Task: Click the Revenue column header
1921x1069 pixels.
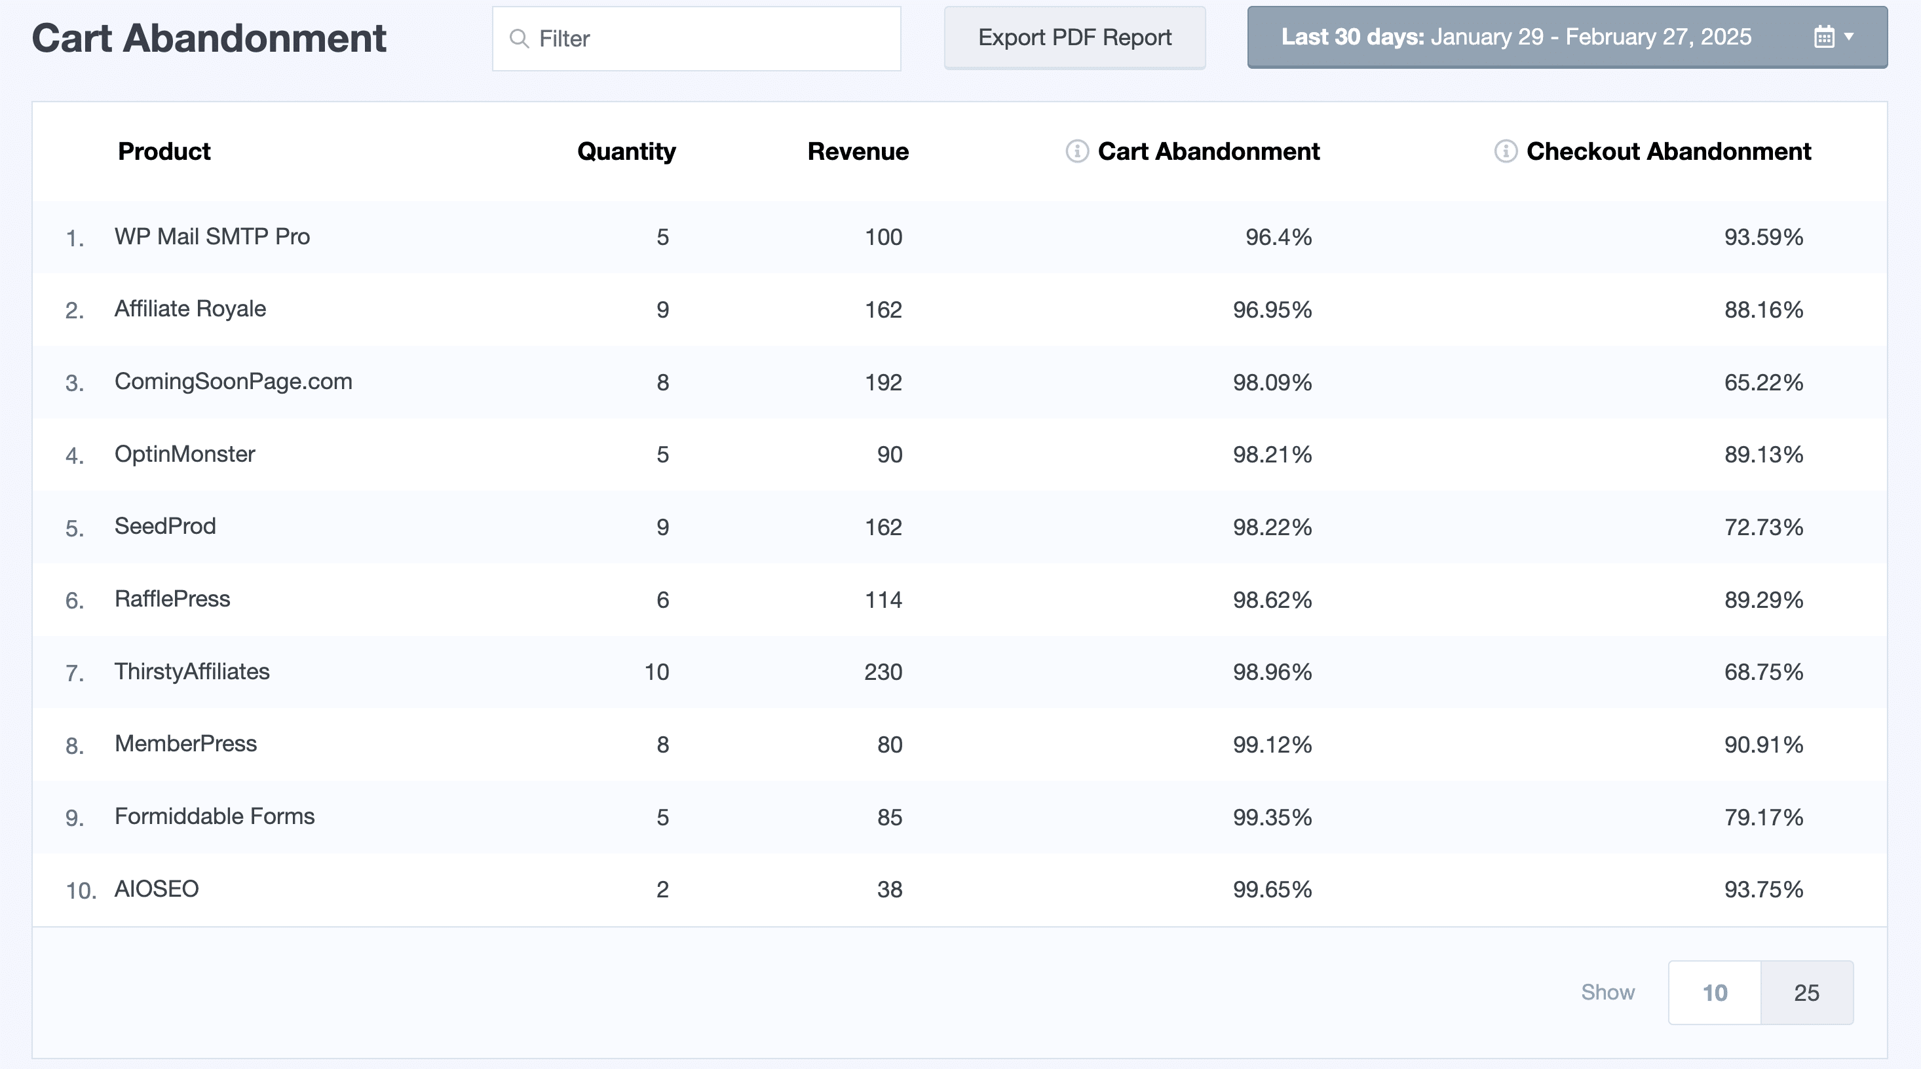Action: point(858,151)
